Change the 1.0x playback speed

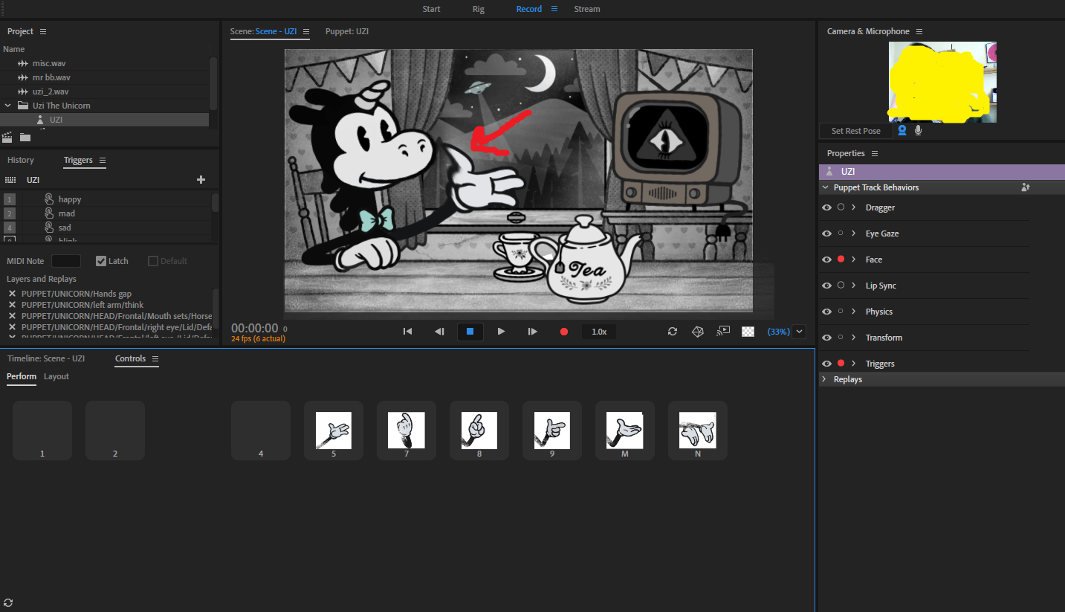pos(599,332)
